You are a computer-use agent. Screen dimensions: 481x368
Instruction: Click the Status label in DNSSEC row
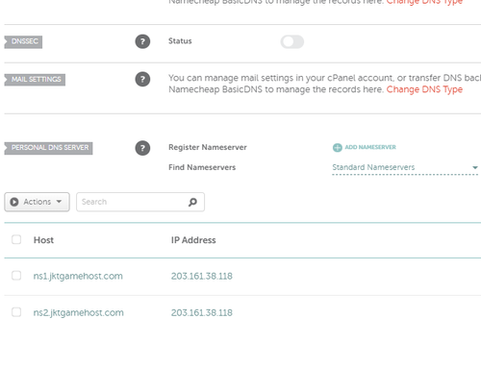[x=180, y=41]
